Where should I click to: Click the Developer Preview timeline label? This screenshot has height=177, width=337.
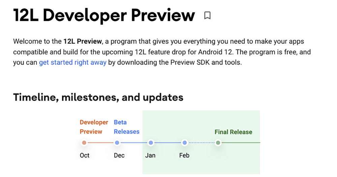pos(94,127)
